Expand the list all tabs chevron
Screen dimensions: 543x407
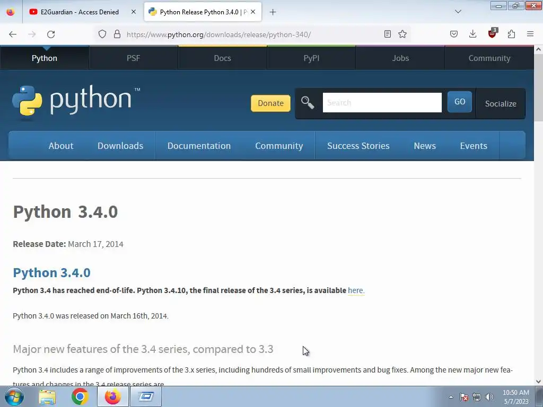pos(458,12)
